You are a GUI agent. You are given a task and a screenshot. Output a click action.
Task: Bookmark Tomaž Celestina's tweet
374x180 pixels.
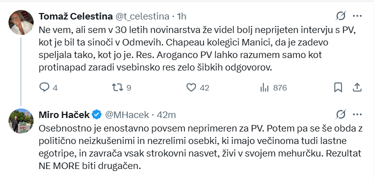click(x=338, y=87)
